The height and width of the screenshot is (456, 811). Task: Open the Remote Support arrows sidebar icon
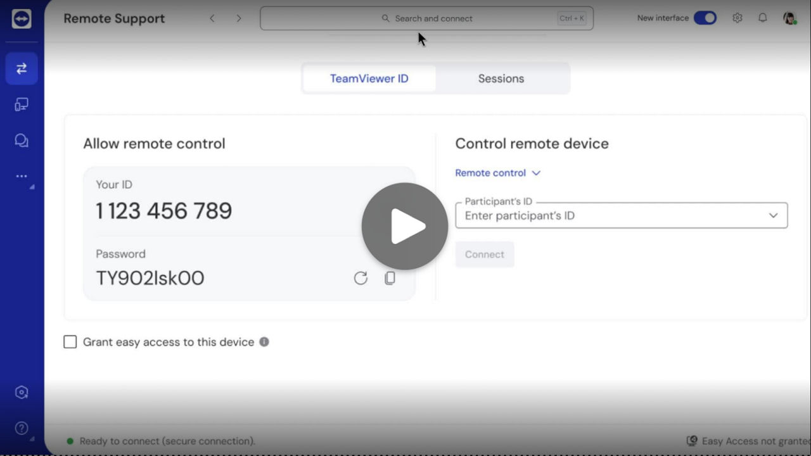(x=22, y=68)
